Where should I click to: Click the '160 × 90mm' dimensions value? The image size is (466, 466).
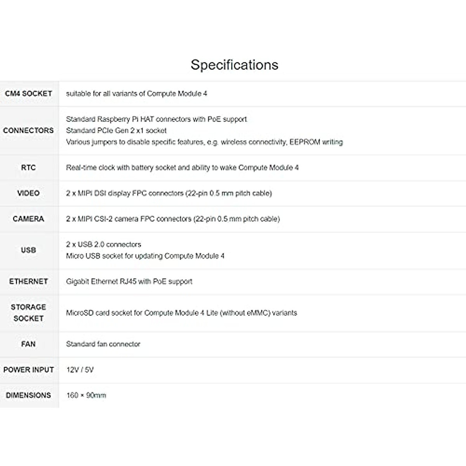[86, 395]
